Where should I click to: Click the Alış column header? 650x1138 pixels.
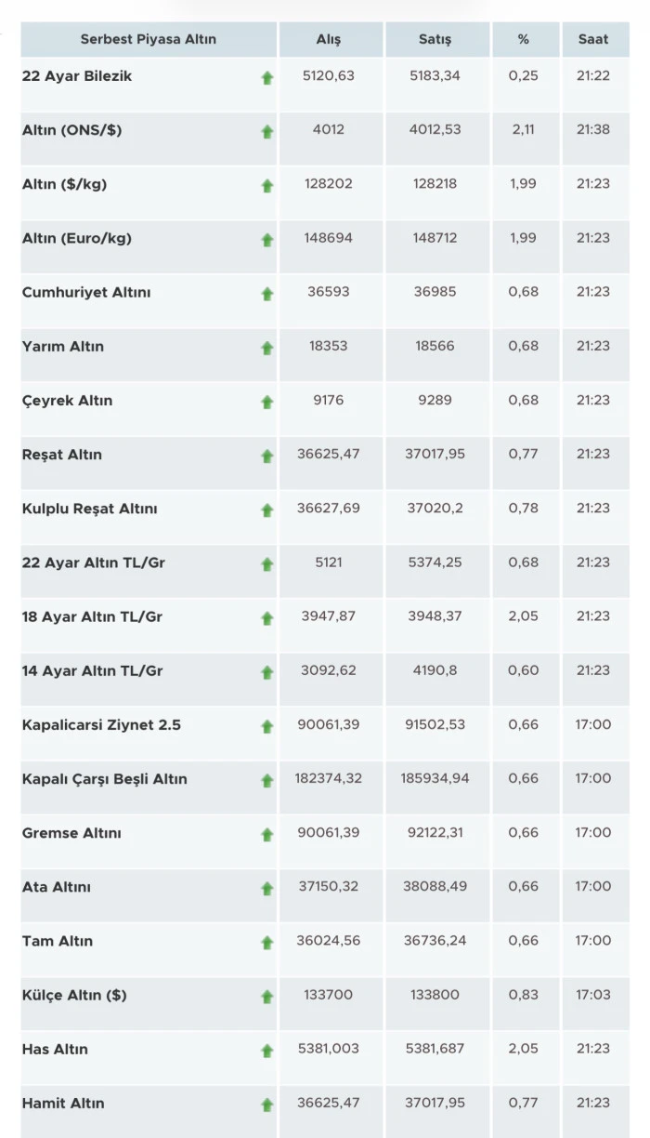click(x=329, y=40)
